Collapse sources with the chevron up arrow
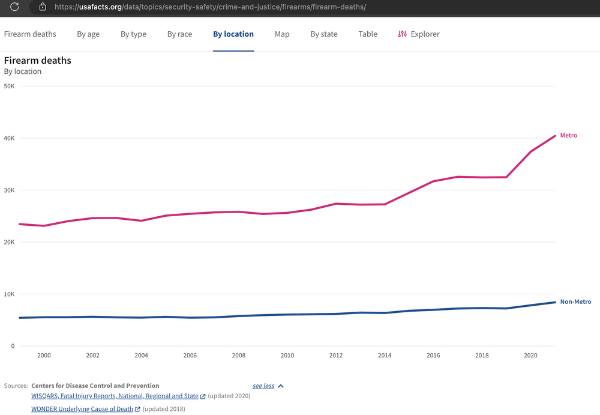Image resolution: width=600 pixels, height=415 pixels. [281, 386]
